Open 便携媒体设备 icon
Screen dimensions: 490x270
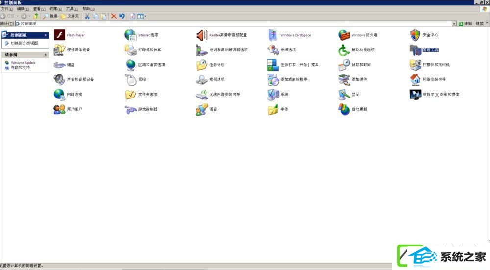59,49
